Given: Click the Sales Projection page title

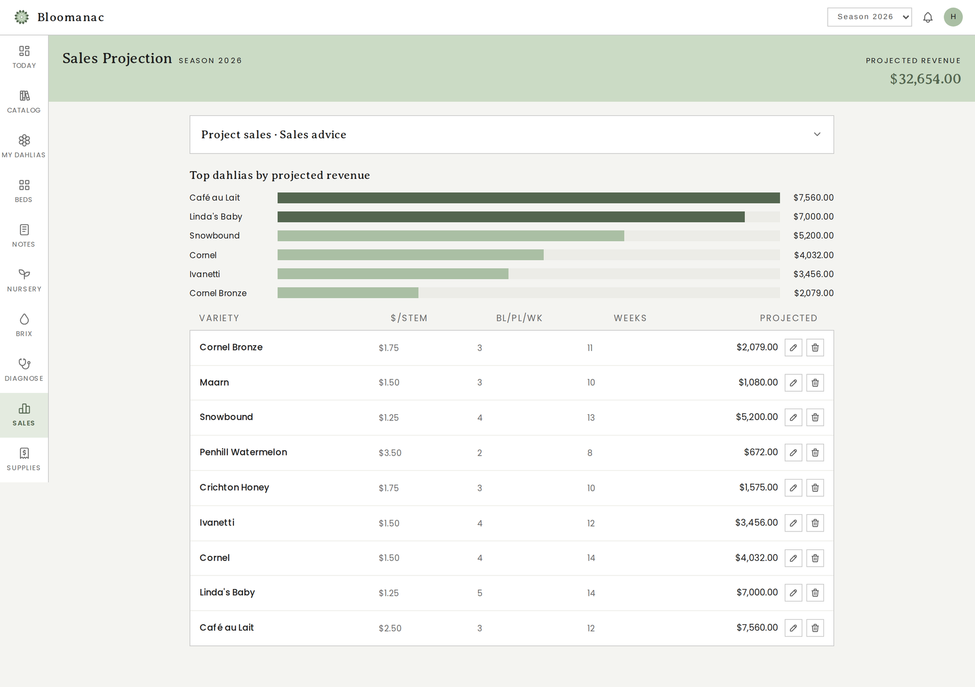Looking at the screenshot, I should coord(117,58).
